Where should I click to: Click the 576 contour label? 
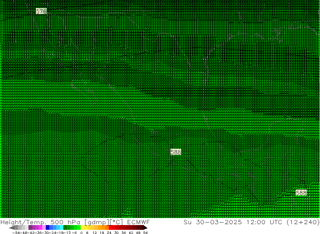pos(41,11)
